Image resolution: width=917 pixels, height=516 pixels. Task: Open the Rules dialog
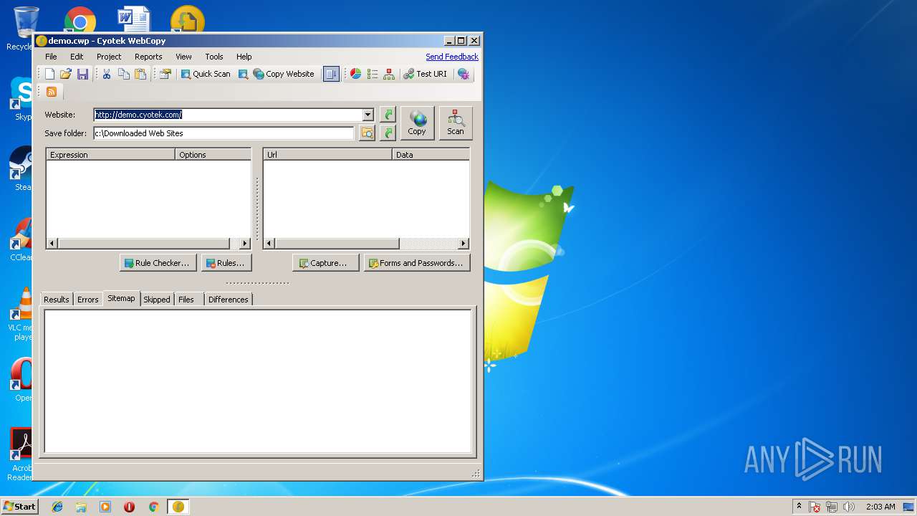(x=226, y=263)
